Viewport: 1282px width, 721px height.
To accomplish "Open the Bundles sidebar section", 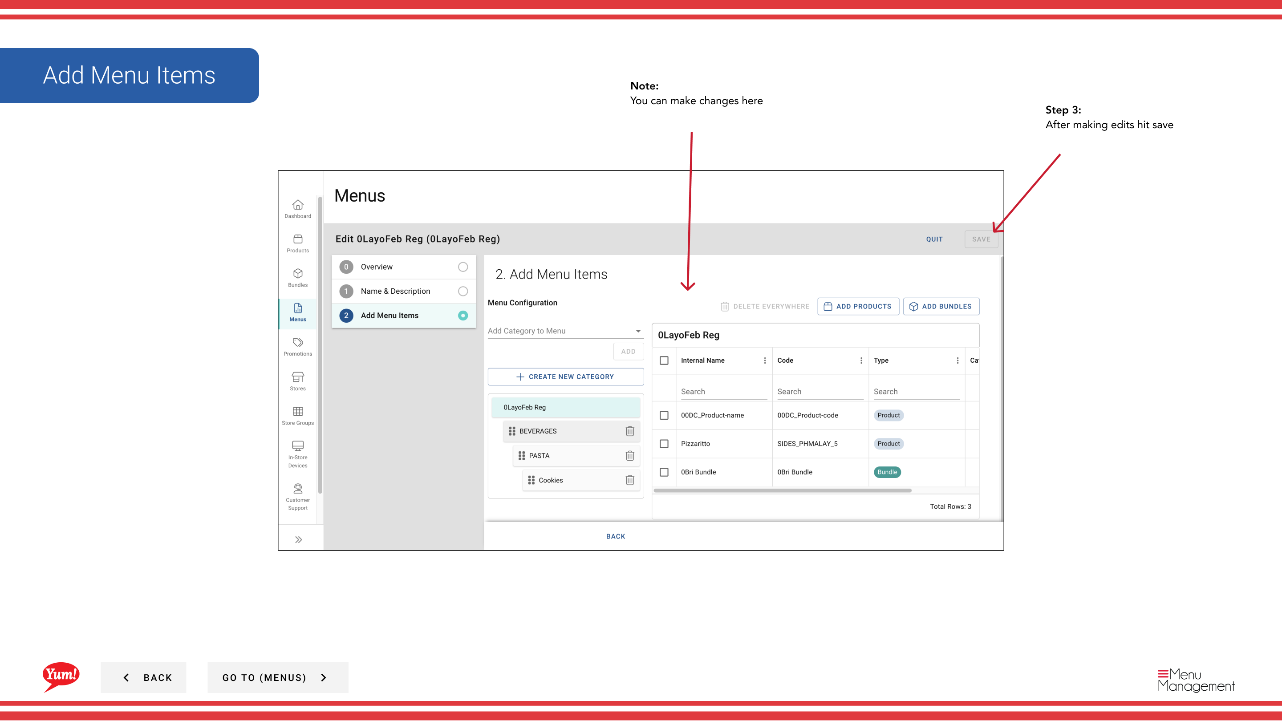I will 298,278.
